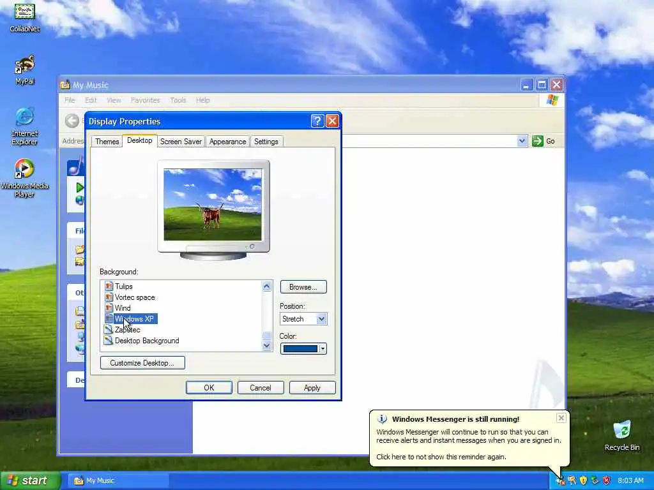Click the background list scrollbar thumb
Image resolution: width=654 pixels, height=490 pixels.
[266, 335]
